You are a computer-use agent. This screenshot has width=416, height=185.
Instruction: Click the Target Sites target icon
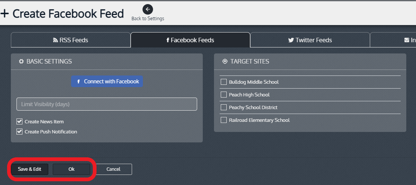coord(225,62)
